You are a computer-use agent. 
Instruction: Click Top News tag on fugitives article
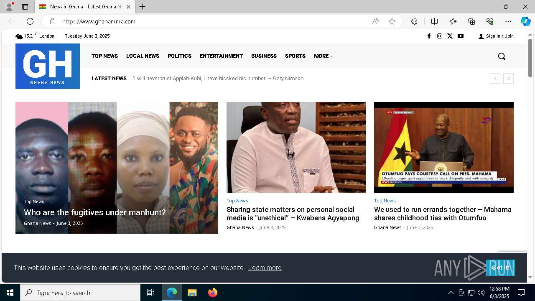[34, 202]
